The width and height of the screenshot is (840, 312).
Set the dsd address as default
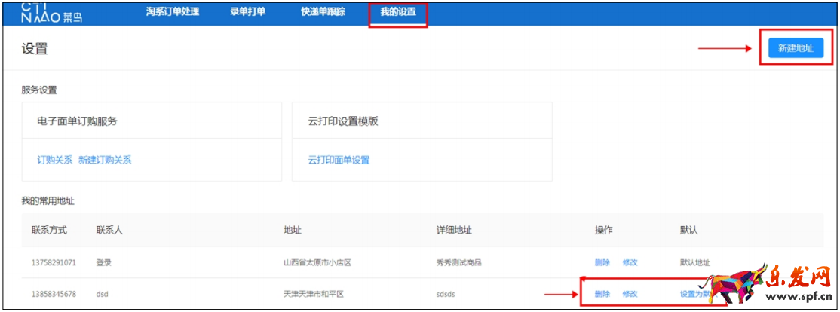695,294
